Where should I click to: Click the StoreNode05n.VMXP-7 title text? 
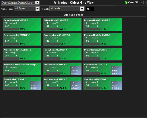[96, 80]
